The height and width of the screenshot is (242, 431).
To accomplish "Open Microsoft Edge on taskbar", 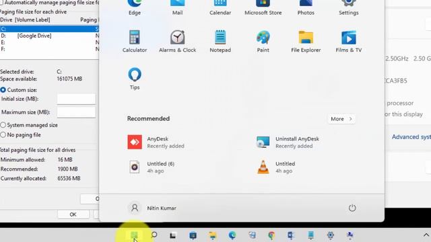I will 232,235.
